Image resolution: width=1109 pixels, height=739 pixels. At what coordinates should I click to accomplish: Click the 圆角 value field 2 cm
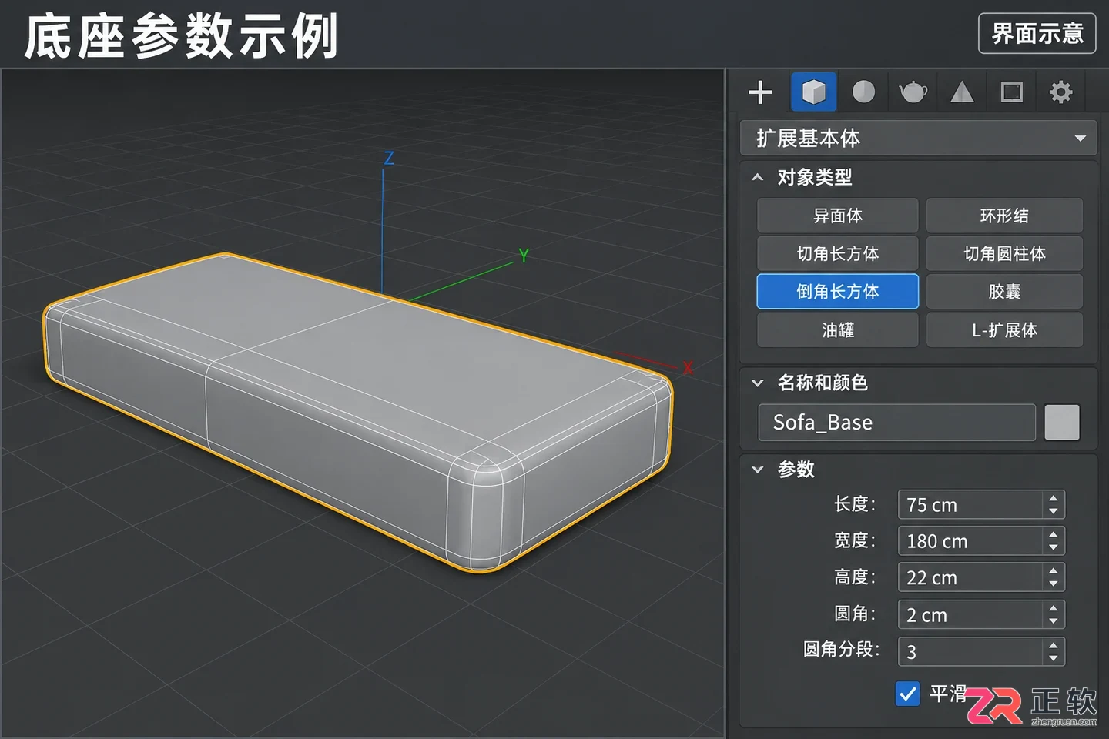[970, 615]
